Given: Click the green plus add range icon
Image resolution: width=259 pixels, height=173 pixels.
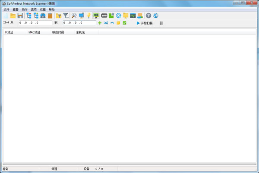Looking at the screenshot, I should (x=100, y=23).
